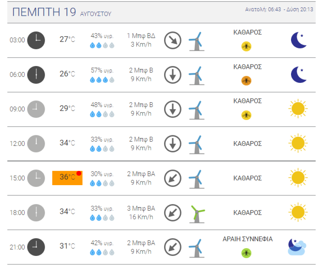323x268 pixels.
Task: Click the green mosquito icon at 21:00
Action: click(246, 253)
